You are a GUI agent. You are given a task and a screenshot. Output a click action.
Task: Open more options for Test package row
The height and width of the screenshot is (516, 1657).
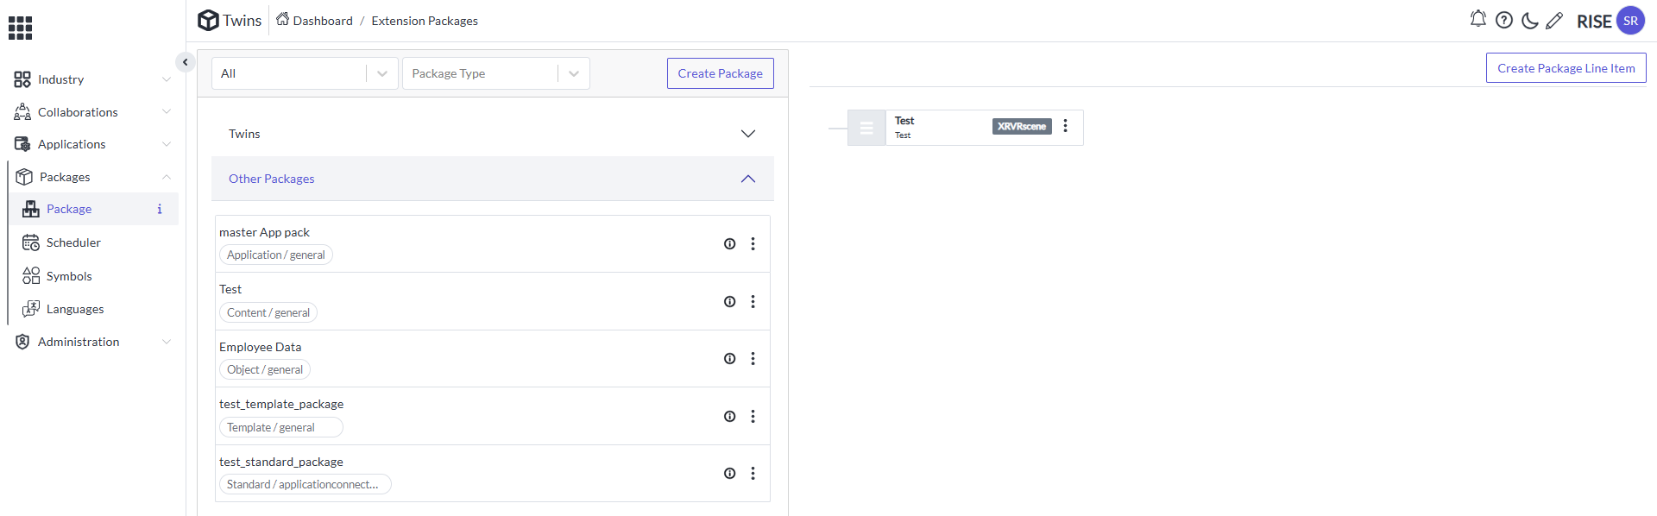point(753,302)
